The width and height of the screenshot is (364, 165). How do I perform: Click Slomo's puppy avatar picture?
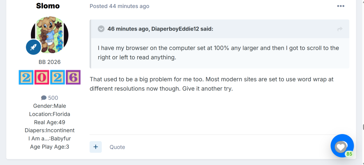tap(50, 35)
